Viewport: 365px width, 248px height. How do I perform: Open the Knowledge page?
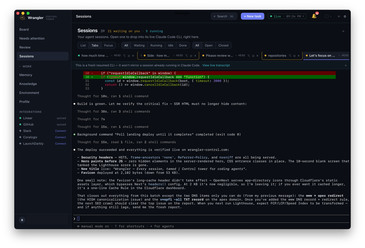43,84
